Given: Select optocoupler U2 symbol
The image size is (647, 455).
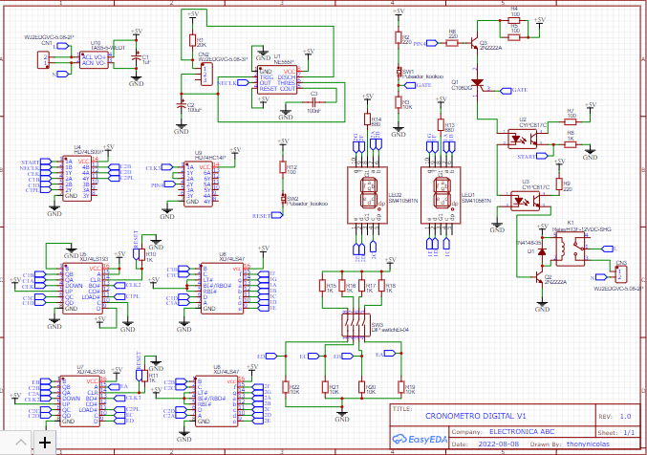Looking at the screenshot, I should tap(523, 140).
